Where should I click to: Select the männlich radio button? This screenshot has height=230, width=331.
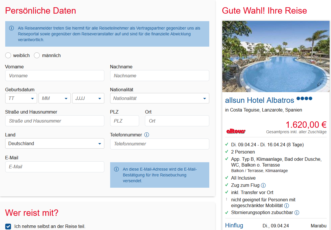pos(37,55)
